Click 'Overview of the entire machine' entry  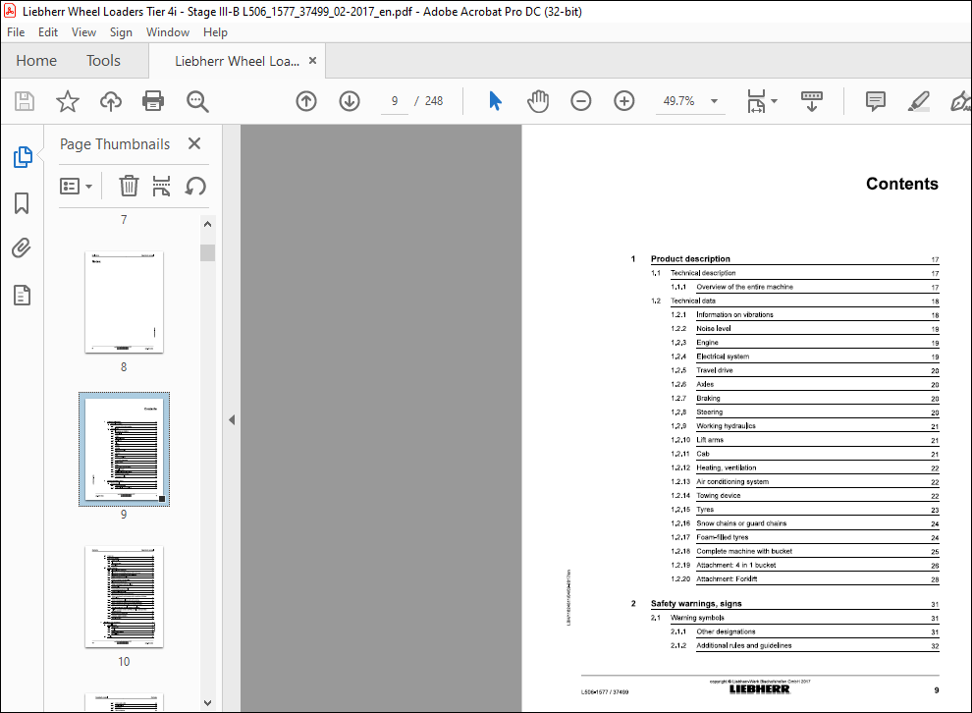(x=744, y=287)
